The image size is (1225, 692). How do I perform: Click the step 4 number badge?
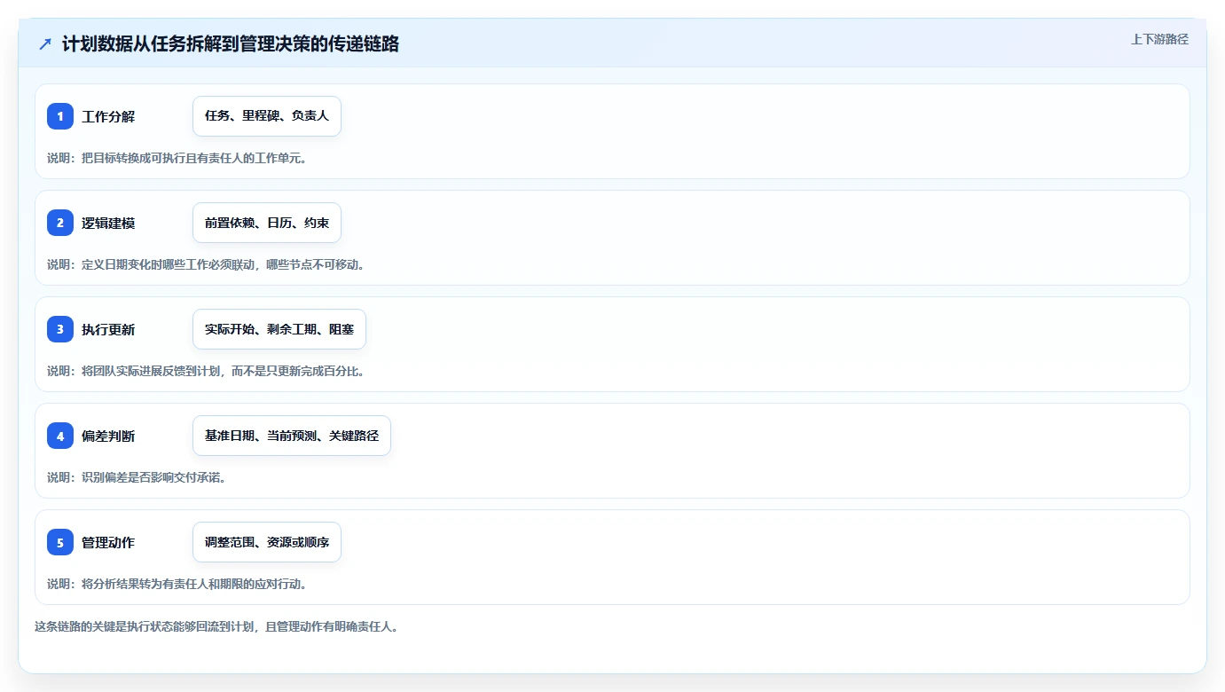point(60,436)
